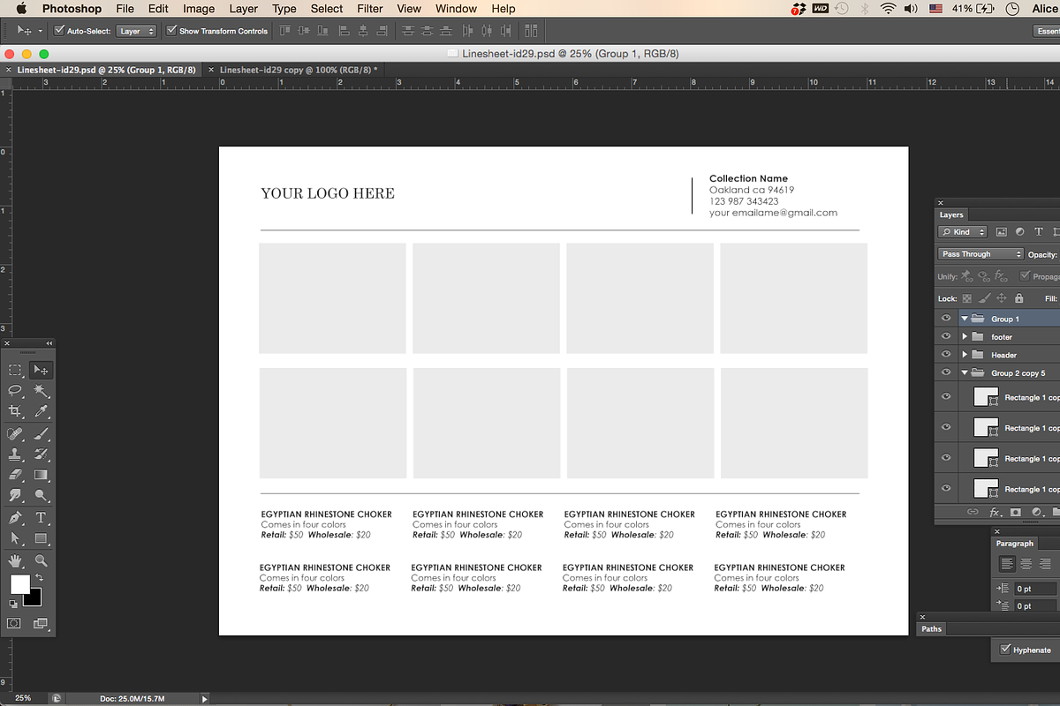Create new fill or adjustment layer

[1036, 512]
